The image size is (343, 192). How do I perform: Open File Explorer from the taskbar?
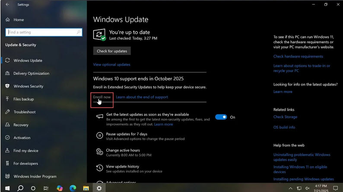(86, 188)
